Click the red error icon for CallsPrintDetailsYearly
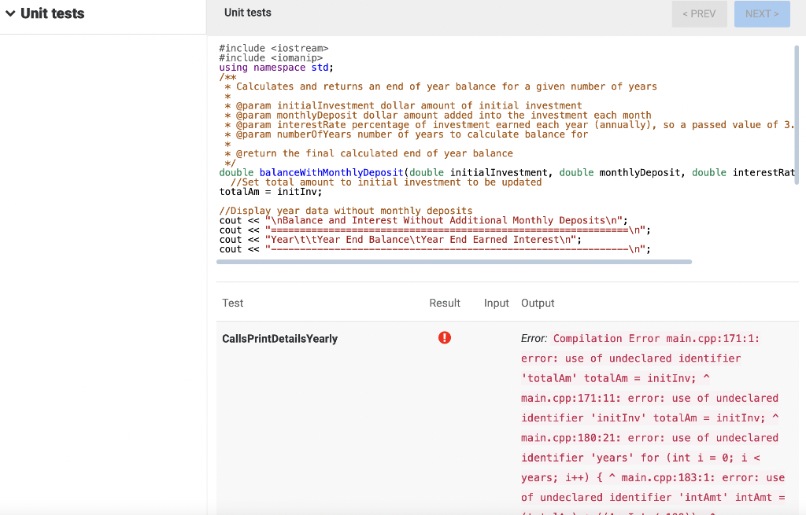 point(445,337)
